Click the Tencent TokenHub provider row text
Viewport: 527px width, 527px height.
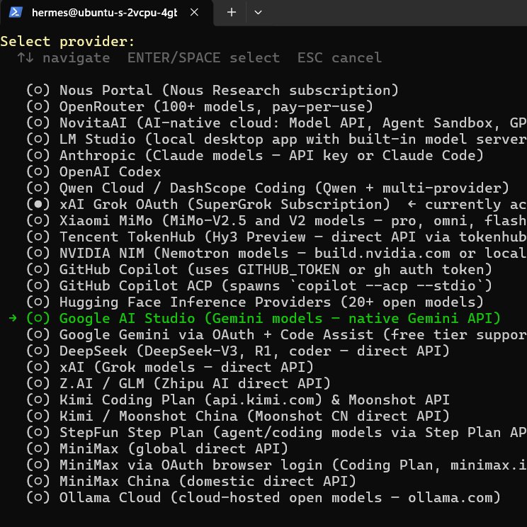(x=293, y=237)
